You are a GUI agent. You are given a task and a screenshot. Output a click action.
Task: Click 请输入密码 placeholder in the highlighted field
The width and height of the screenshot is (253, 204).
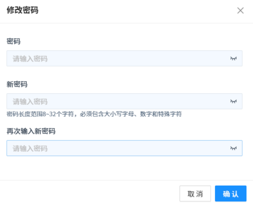click(x=30, y=148)
